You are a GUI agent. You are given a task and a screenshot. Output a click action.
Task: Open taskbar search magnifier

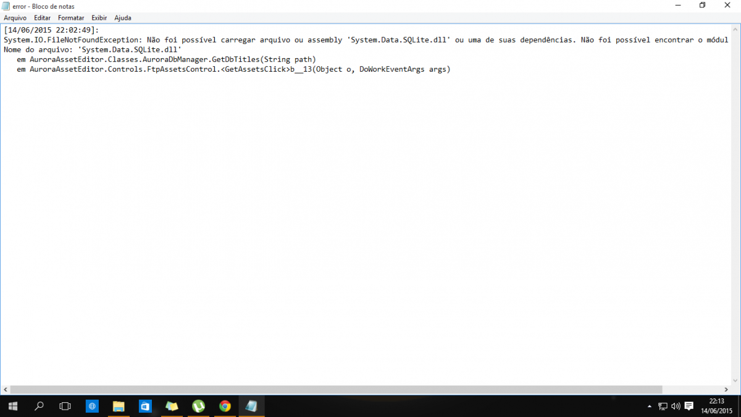coord(39,406)
